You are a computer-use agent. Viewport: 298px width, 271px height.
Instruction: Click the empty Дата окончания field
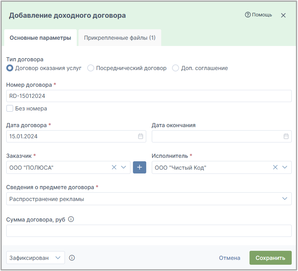[222, 136]
